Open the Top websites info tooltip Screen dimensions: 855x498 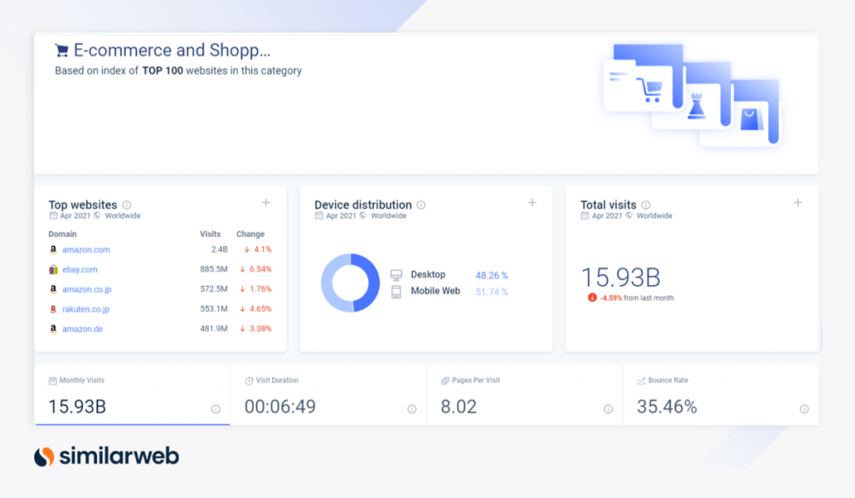pyautogui.click(x=126, y=204)
